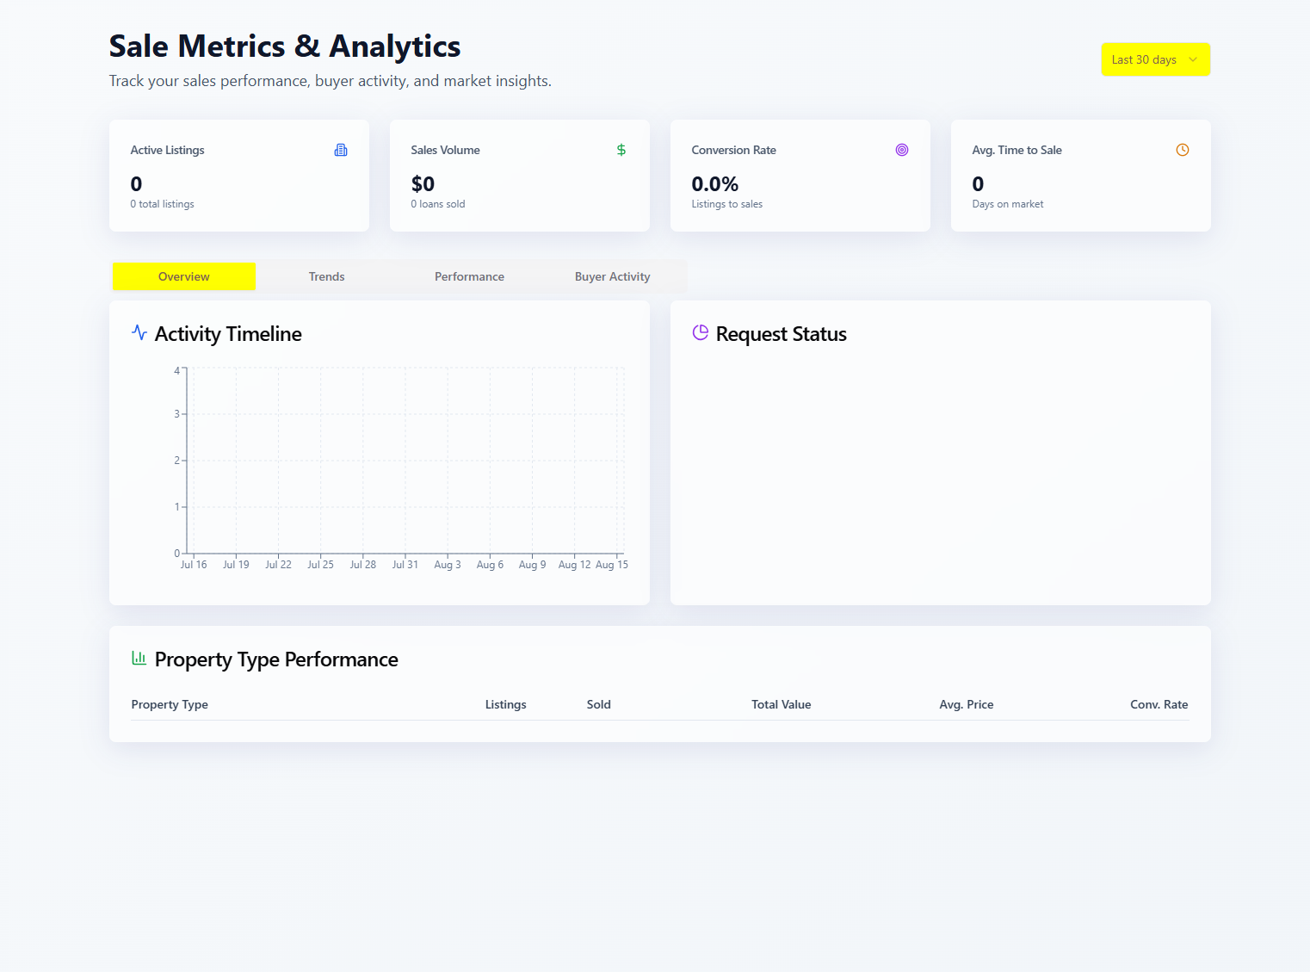Click the Avg. Price column header

(966, 704)
